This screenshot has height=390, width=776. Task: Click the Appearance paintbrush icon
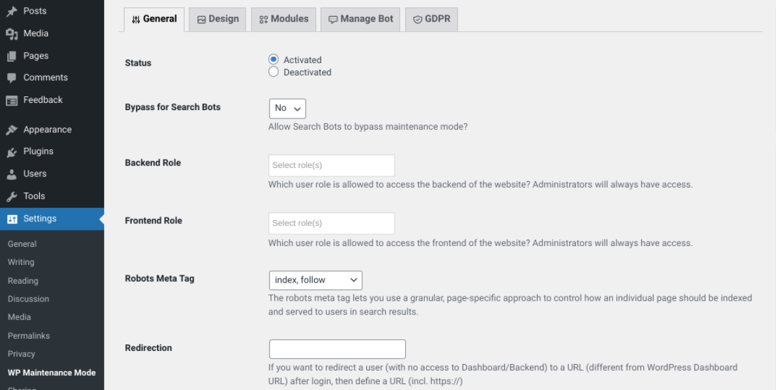point(12,130)
